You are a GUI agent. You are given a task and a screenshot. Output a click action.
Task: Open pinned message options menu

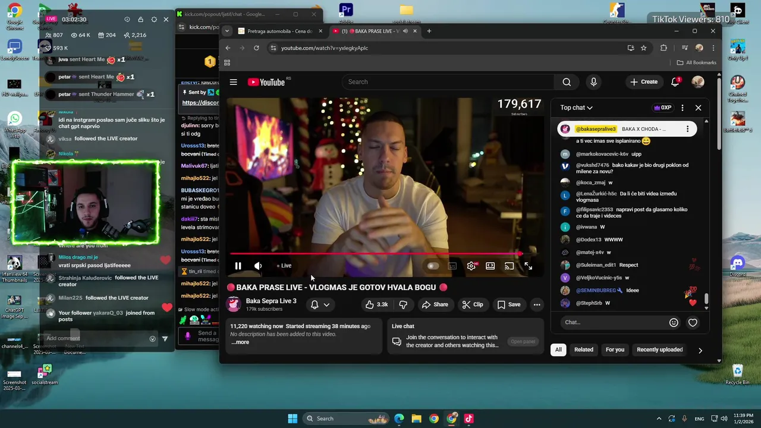pyautogui.click(x=687, y=129)
